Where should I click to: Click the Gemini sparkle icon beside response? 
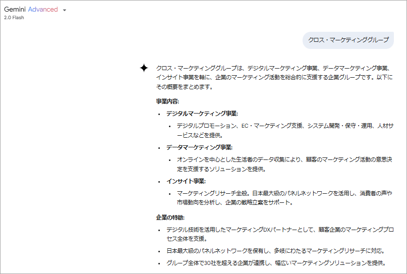tap(144, 68)
